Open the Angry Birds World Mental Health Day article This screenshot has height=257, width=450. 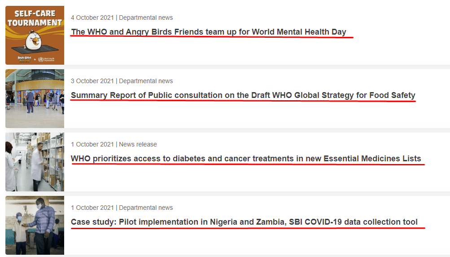coord(209,32)
